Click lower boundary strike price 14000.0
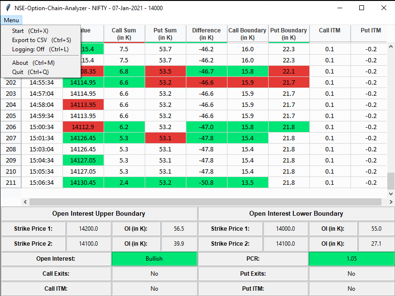This screenshot has width=395, height=296. click(286, 229)
